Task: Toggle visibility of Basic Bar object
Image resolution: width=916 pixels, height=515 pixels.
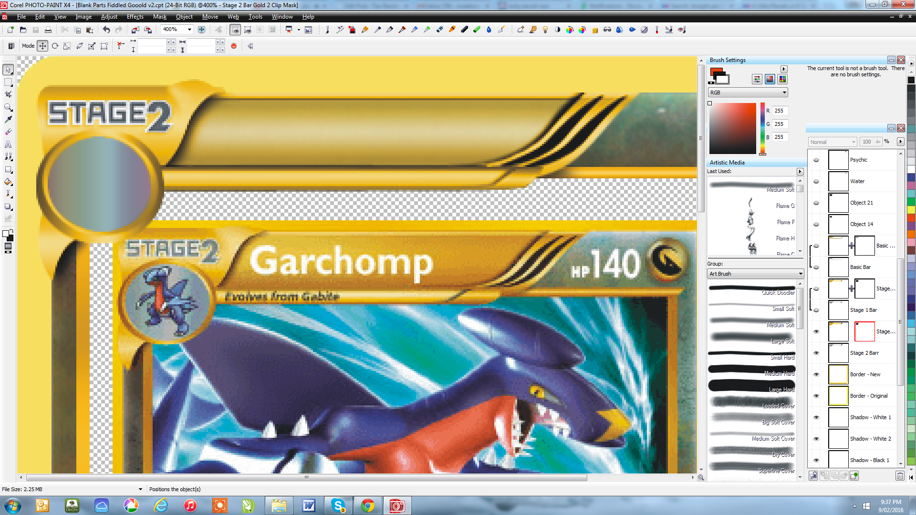Action: 816,267
